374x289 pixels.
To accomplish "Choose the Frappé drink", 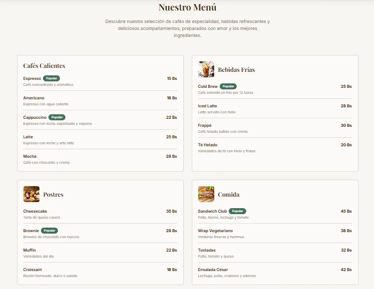I will point(205,125).
